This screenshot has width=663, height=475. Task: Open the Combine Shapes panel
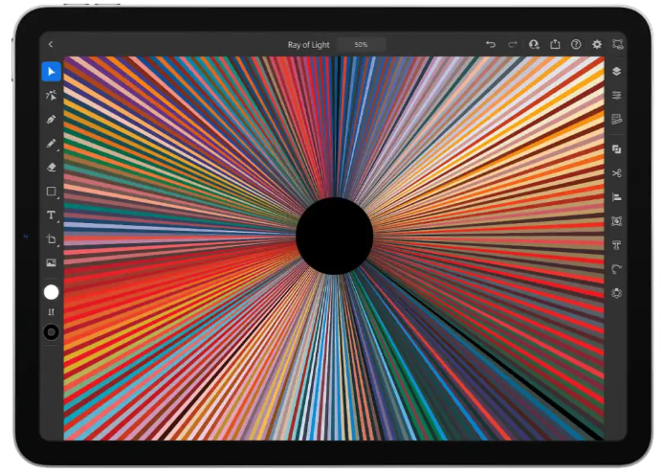[616, 149]
